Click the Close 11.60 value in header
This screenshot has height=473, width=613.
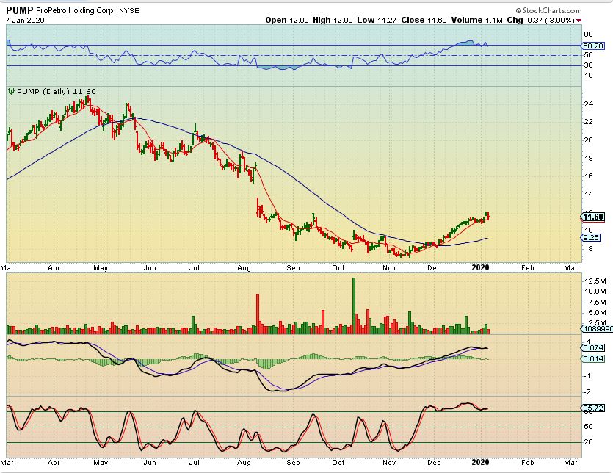tap(423, 21)
